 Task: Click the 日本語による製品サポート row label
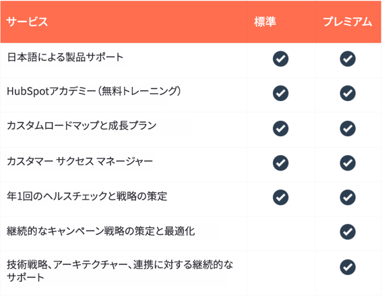click(x=65, y=57)
